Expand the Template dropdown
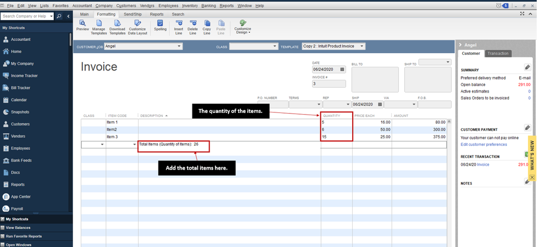Screen dimensions: 537x247 (x=362, y=46)
